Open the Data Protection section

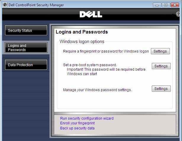[26, 65]
